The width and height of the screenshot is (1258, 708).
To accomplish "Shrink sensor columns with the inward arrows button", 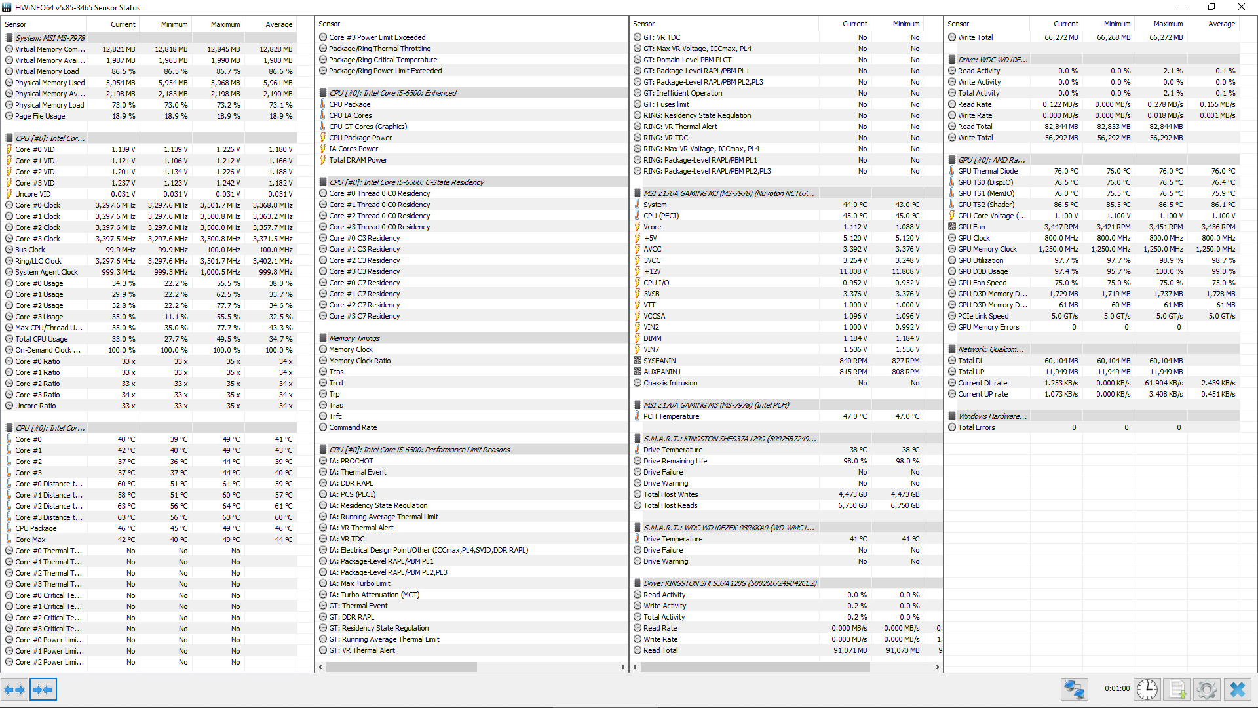I will click(x=43, y=690).
